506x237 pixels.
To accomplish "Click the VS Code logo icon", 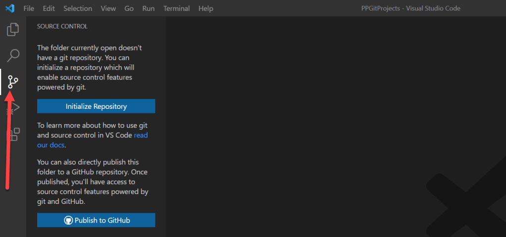I will (10, 8).
